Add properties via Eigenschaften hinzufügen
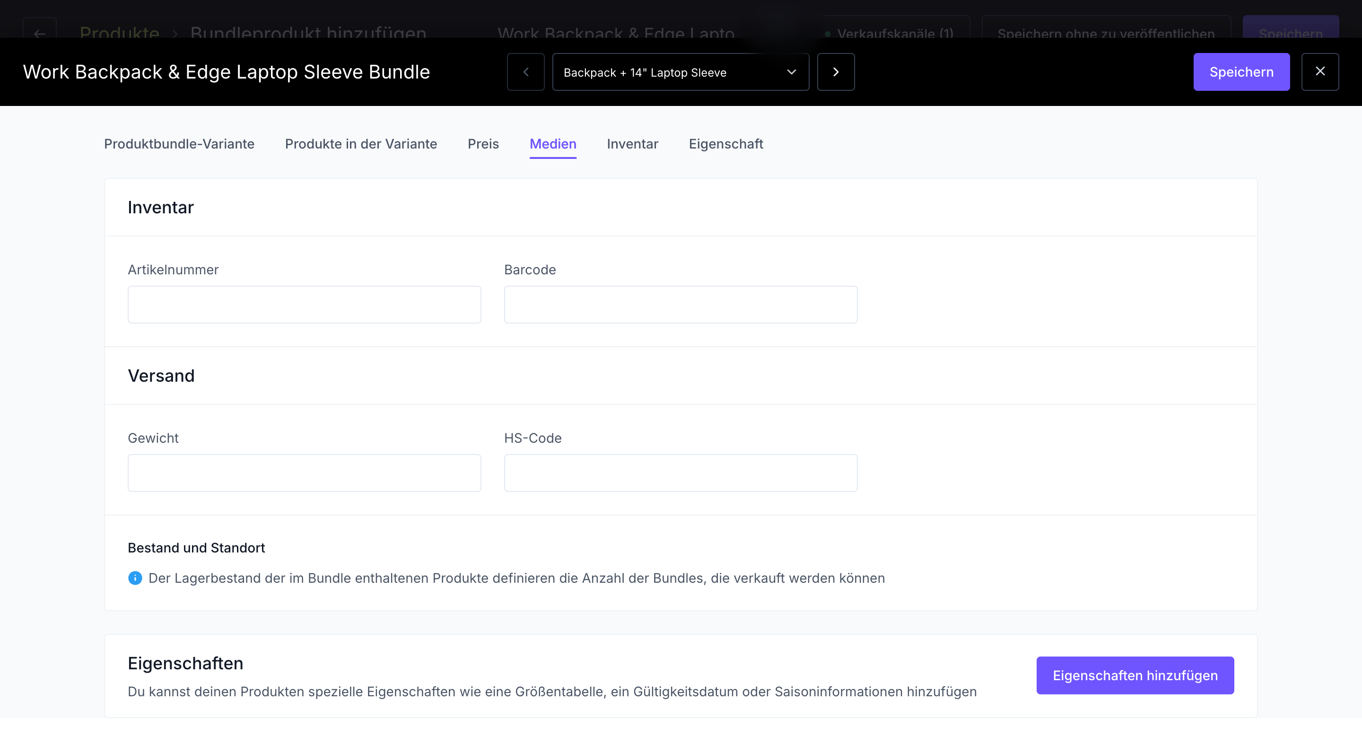This screenshot has width=1362, height=736. (1135, 675)
